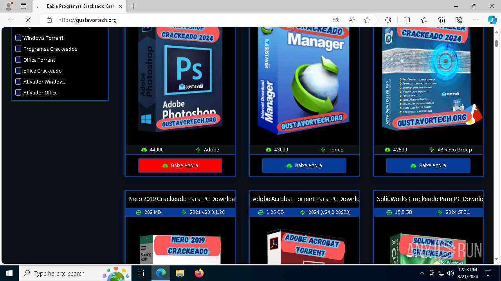Screen dimensions: 501x281
Task: Select the Baixe Programas Crackeado tab
Action: pos(79,6)
